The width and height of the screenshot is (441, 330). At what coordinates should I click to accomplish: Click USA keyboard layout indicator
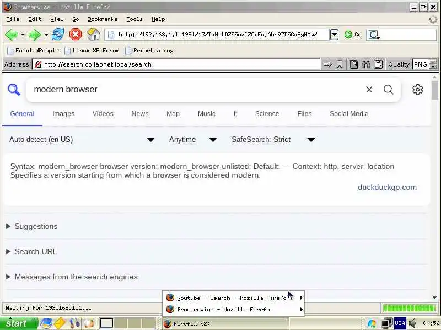click(400, 323)
